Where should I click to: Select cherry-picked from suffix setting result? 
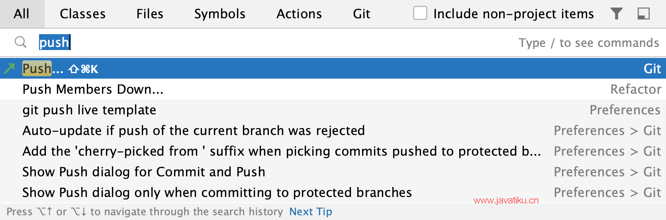coord(333,151)
